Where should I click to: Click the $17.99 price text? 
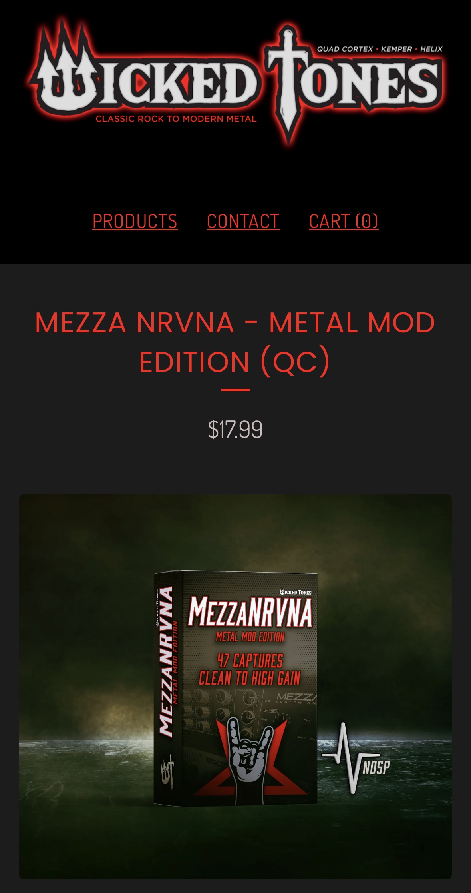pos(235,429)
